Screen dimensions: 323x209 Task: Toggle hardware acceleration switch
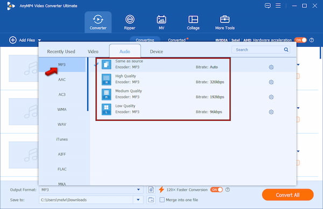[x=300, y=40]
